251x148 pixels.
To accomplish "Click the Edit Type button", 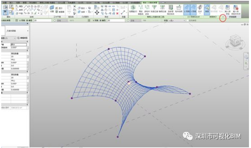I will [22, 38].
